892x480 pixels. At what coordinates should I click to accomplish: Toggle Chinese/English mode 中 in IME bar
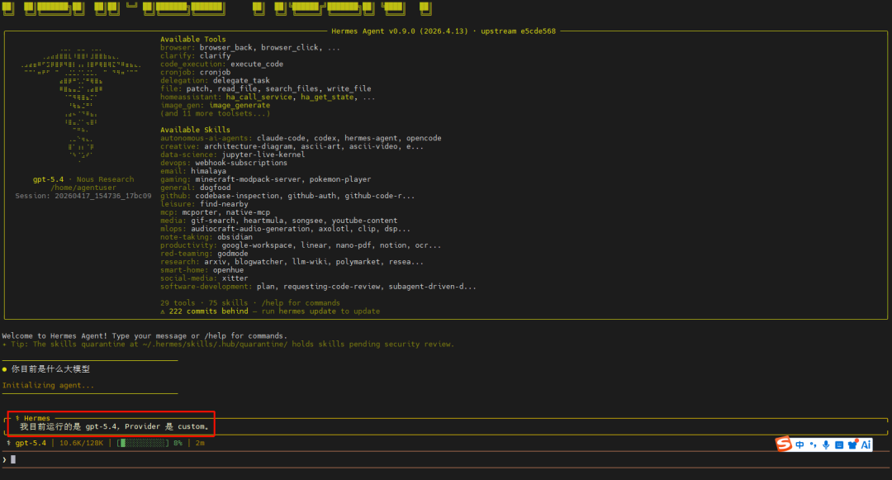(799, 444)
